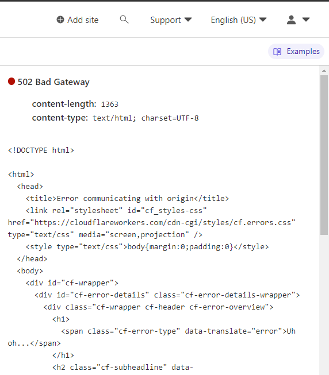Open the Support dropdown menu
The image size is (329, 375).
[171, 20]
